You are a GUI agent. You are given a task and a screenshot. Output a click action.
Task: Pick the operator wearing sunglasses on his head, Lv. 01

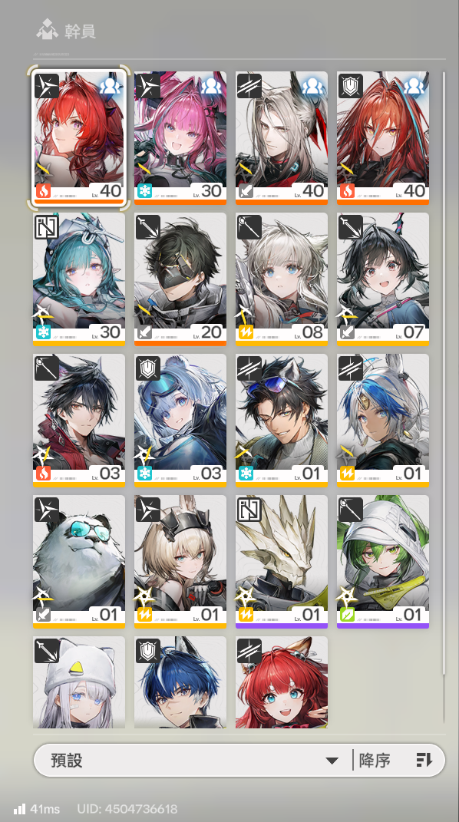(282, 421)
